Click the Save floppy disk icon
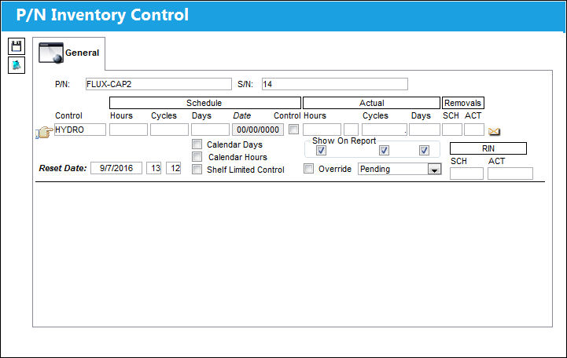 (x=17, y=46)
